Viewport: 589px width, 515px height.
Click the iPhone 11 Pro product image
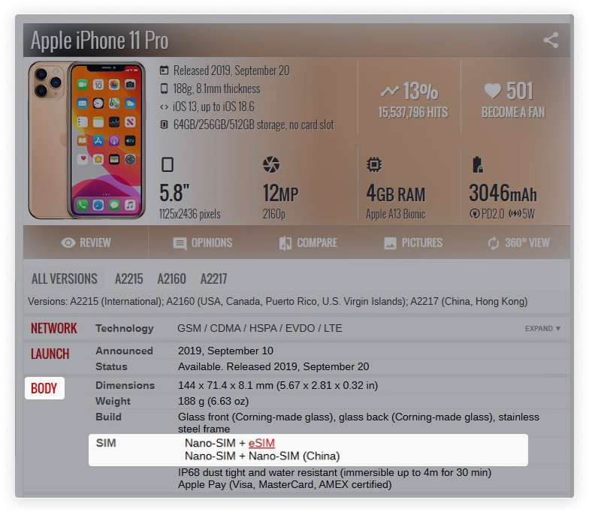tap(87, 140)
